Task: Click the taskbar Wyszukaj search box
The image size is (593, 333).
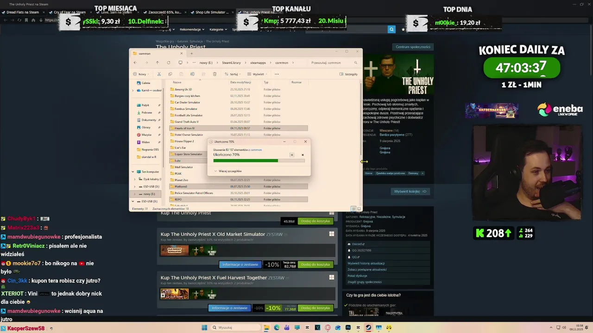Action: tap(234, 327)
